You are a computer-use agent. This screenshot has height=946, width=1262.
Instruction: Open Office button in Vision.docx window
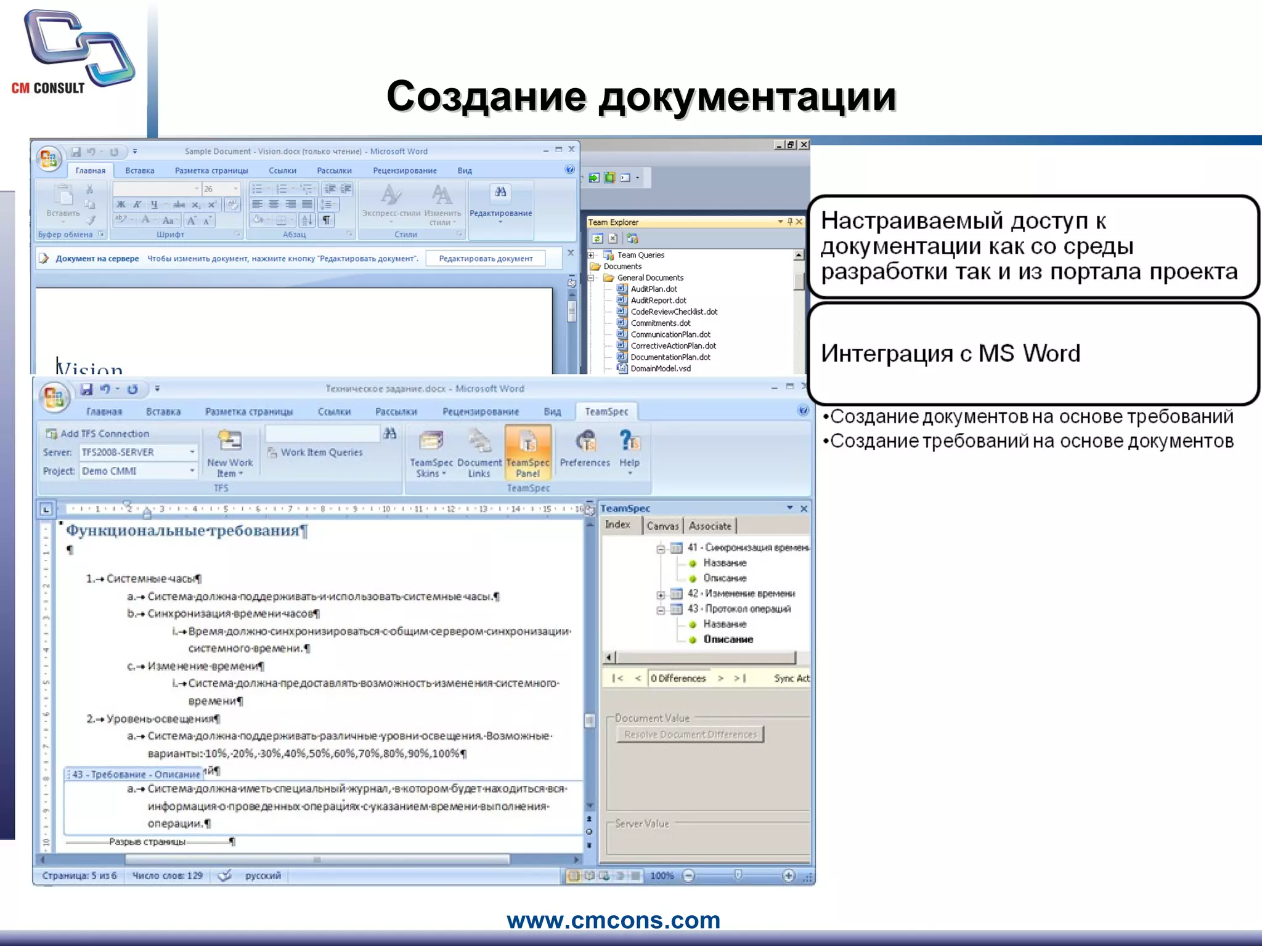49,158
